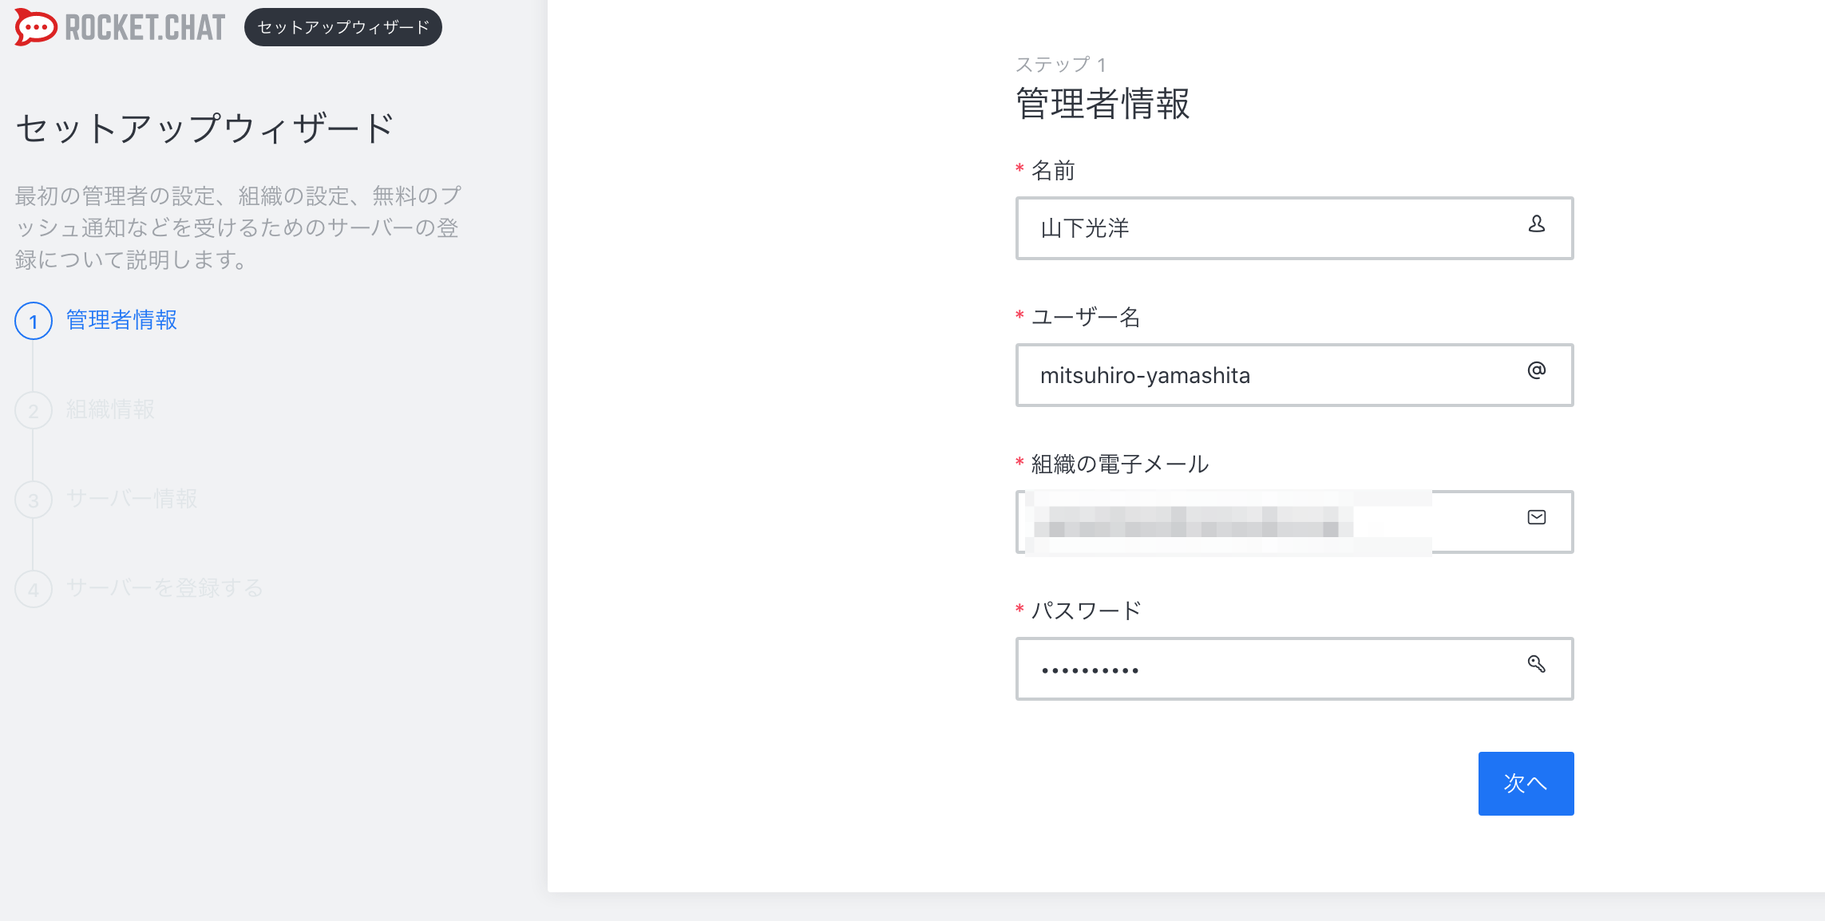Viewport: 1825px width, 921px height.
Task: Click the 管理者情報 page heading
Action: pos(1103,104)
